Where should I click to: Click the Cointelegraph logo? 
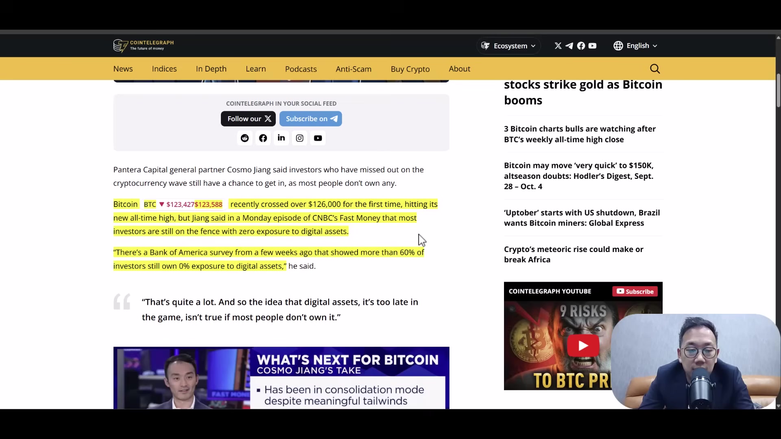click(x=142, y=46)
